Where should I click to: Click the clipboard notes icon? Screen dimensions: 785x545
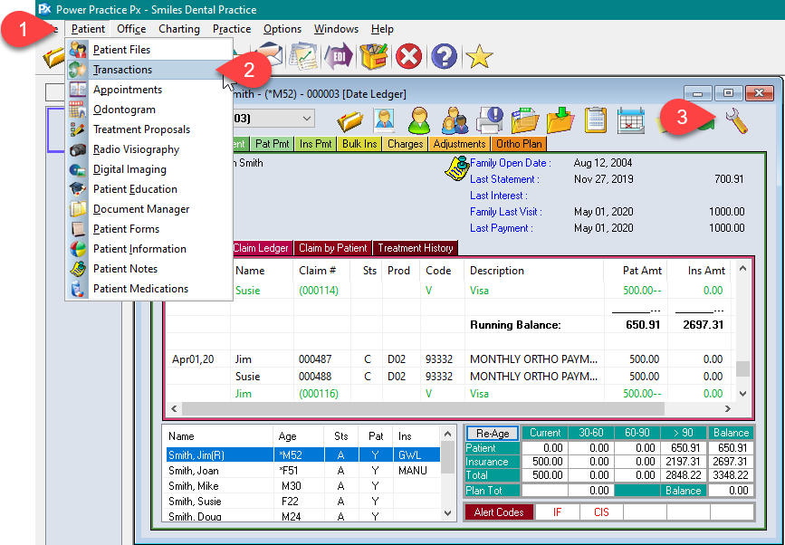595,120
